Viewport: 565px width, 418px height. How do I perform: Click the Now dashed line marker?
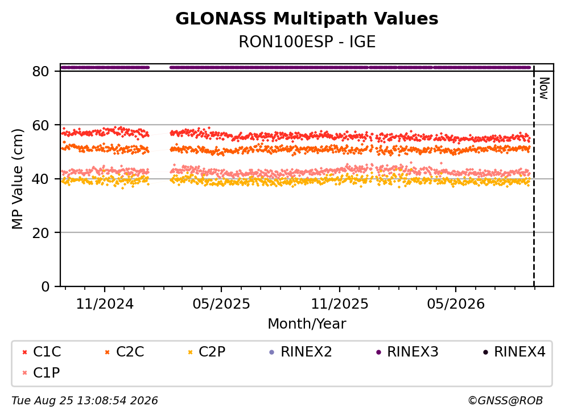(534, 176)
